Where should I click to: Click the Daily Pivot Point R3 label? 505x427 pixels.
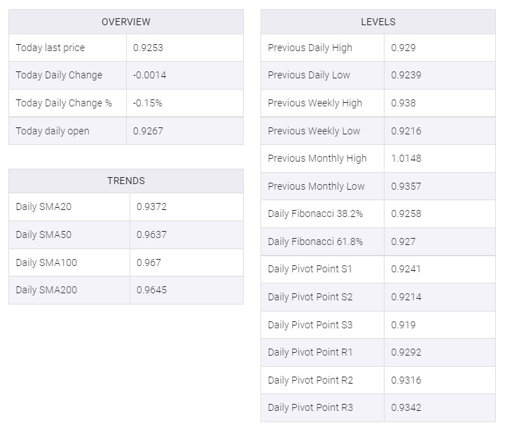[x=310, y=407]
